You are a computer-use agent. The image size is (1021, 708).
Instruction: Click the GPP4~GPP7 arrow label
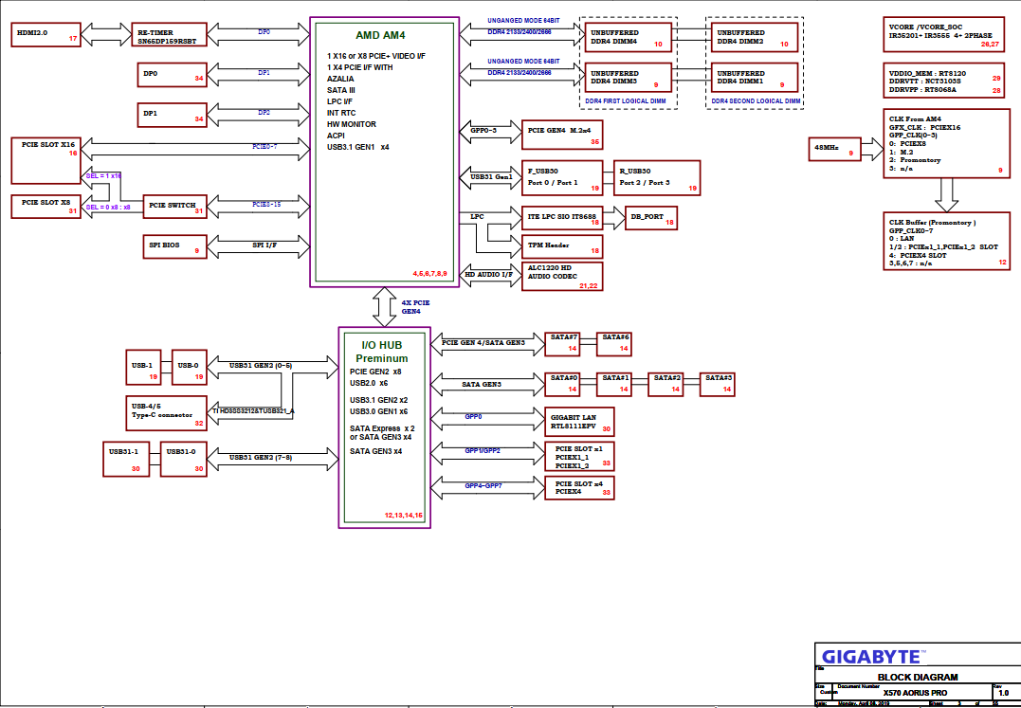click(483, 485)
